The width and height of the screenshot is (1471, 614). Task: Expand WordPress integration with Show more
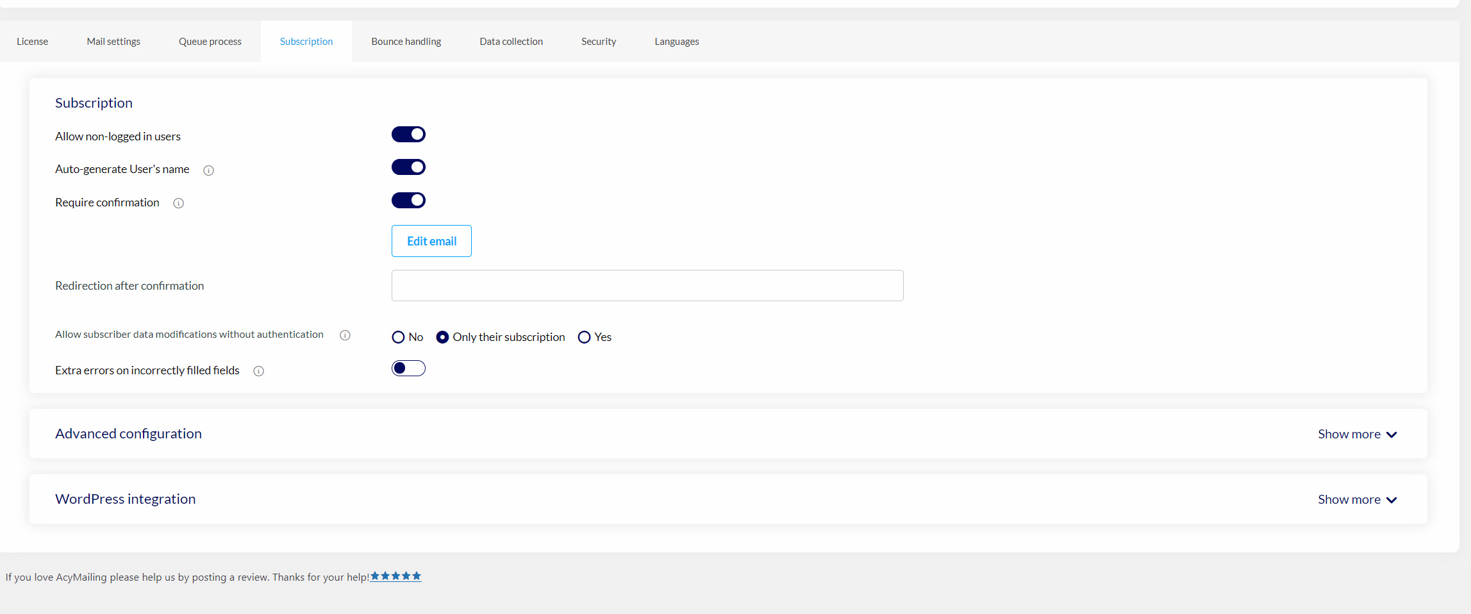coord(1356,500)
